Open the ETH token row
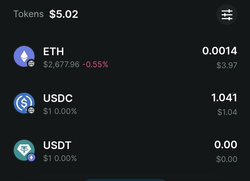This screenshot has height=181, width=250. (x=125, y=57)
